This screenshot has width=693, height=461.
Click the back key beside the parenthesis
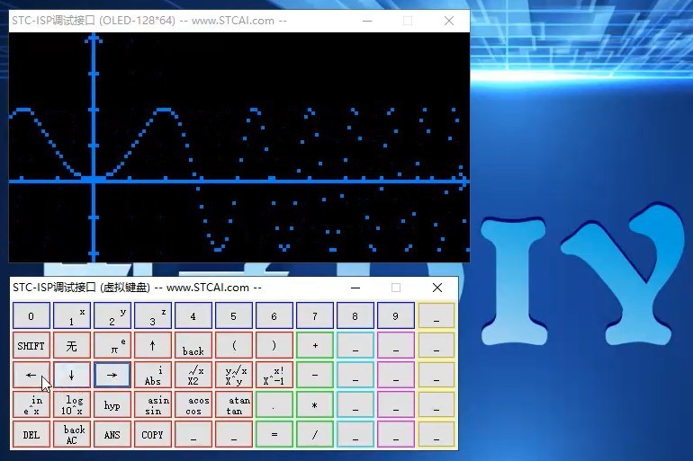pyautogui.click(x=193, y=345)
